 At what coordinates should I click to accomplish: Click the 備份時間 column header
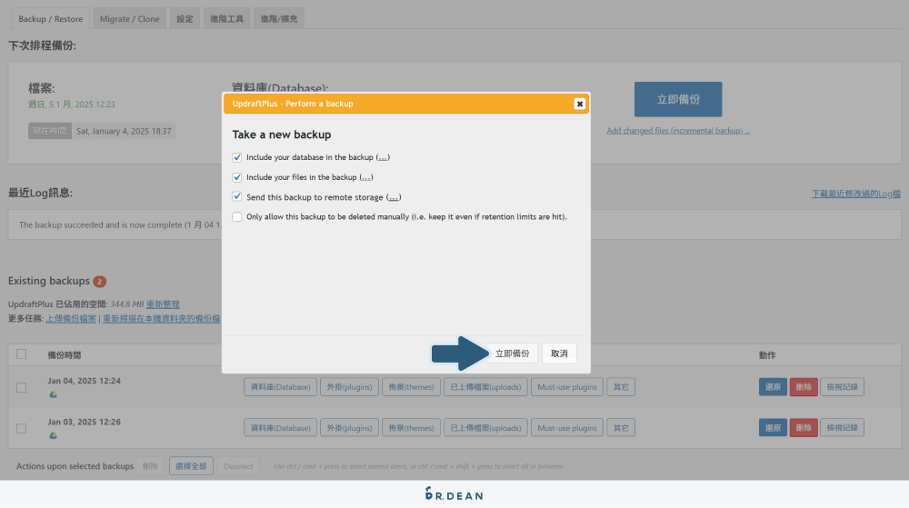pyautogui.click(x=65, y=355)
